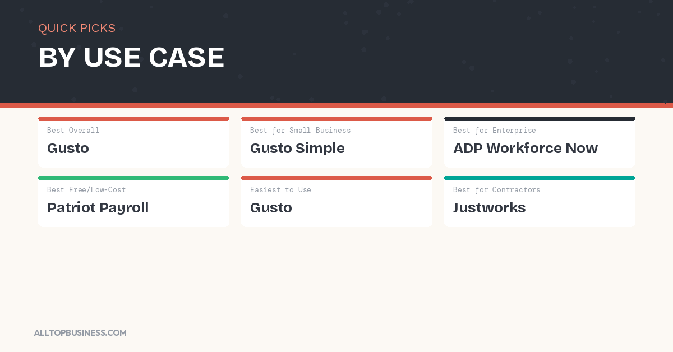Click the ALLTOPBUSINESS.COM link
673x352 pixels.
[80, 332]
